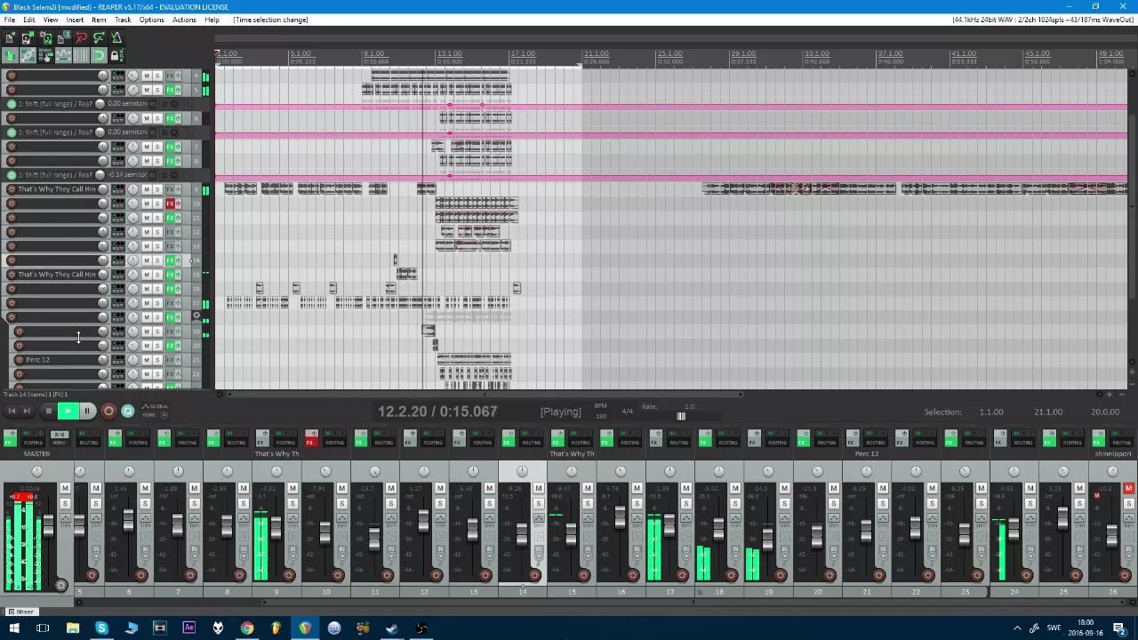This screenshot has width=1138, height=640.
Task: Open the Actions menu
Action: [x=184, y=20]
